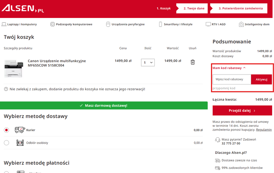This screenshot has width=274, height=173.
Task: Click the laptop icon for Laptopy i komputery
Action: coord(4,24)
